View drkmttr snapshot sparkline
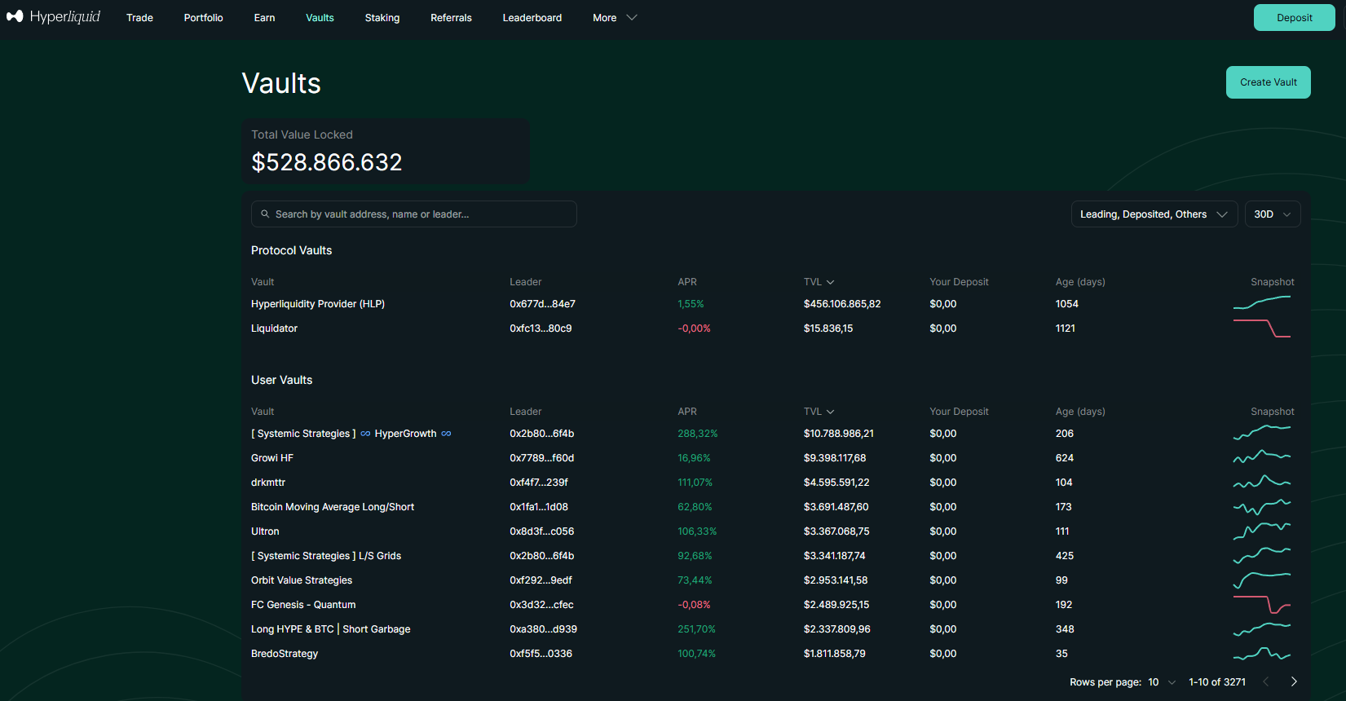The height and width of the screenshot is (701, 1346). (1262, 482)
